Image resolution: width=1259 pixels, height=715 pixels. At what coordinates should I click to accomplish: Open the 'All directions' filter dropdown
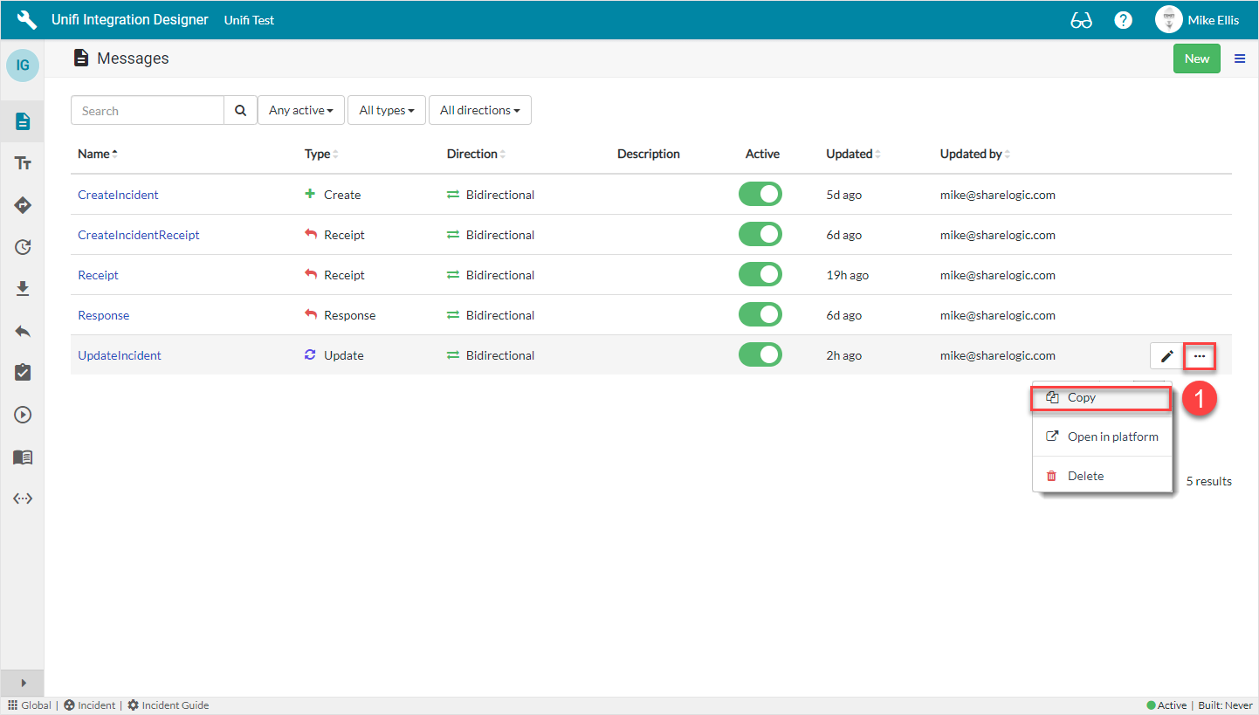point(480,110)
